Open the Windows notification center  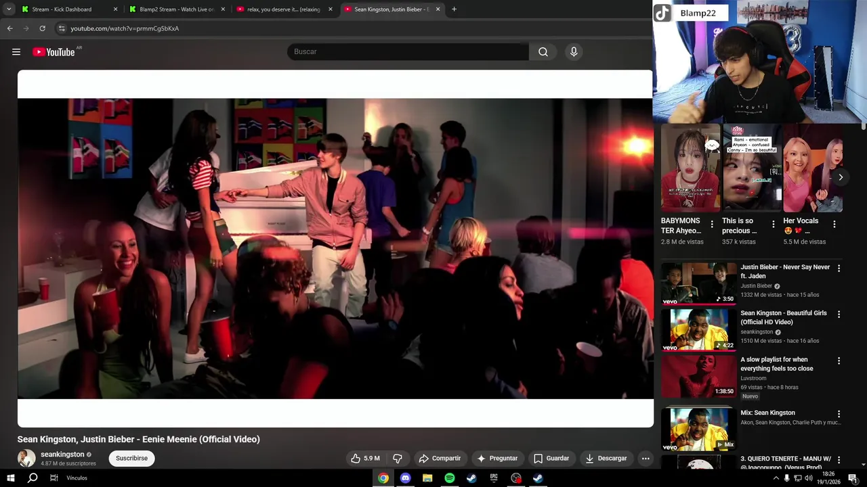tap(853, 478)
